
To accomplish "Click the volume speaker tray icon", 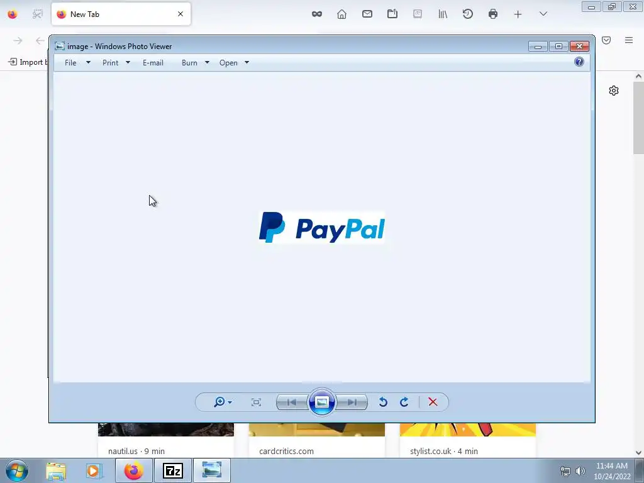I will pos(580,471).
